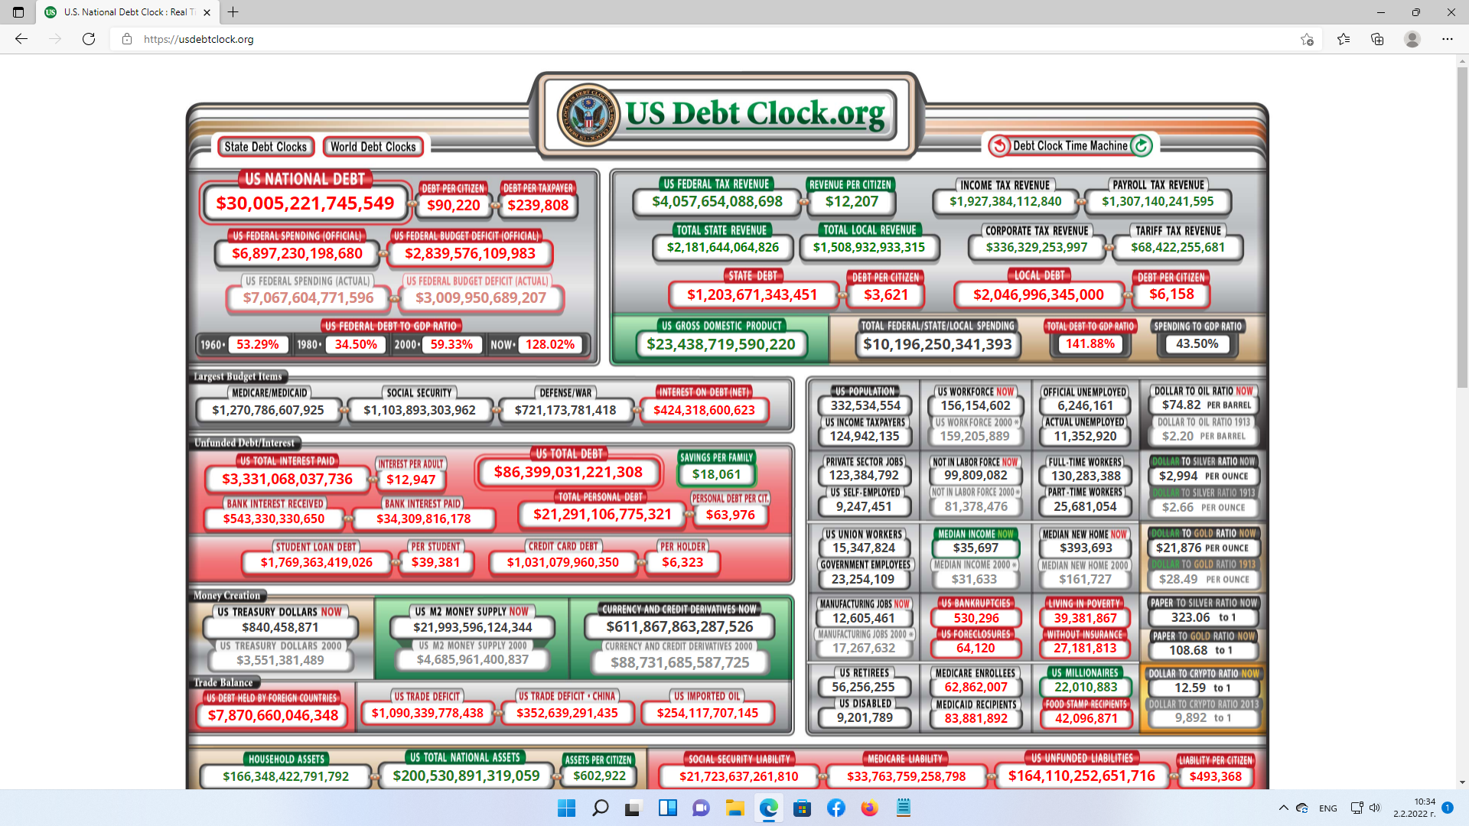The image size is (1469, 826).
Task: Show hidden system tray icons chevron
Action: (x=1283, y=808)
